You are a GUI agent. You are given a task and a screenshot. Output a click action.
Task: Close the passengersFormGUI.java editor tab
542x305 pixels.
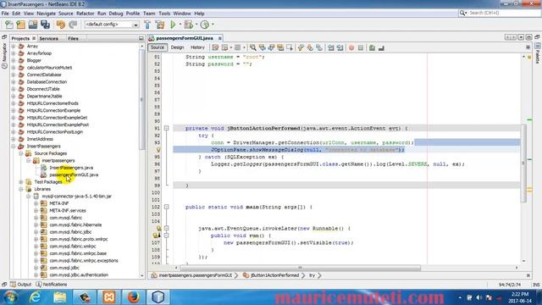[x=220, y=38]
